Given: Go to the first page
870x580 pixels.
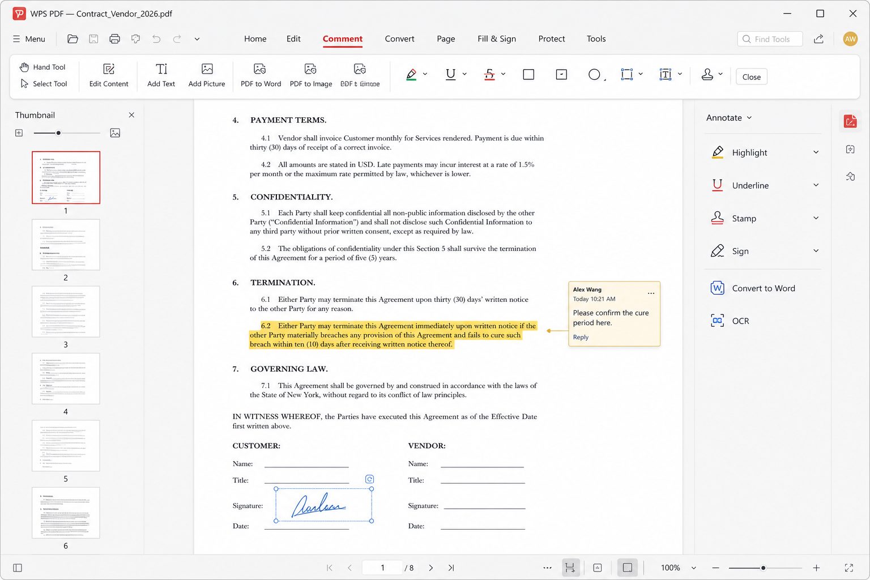Looking at the screenshot, I should [x=330, y=568].
